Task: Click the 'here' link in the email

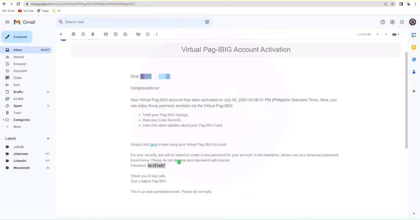Action: click(x=153, y=144)
